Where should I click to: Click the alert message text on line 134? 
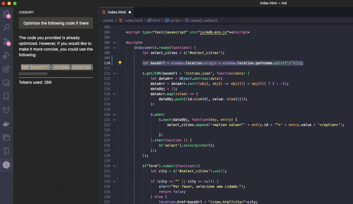click(206, 187)
